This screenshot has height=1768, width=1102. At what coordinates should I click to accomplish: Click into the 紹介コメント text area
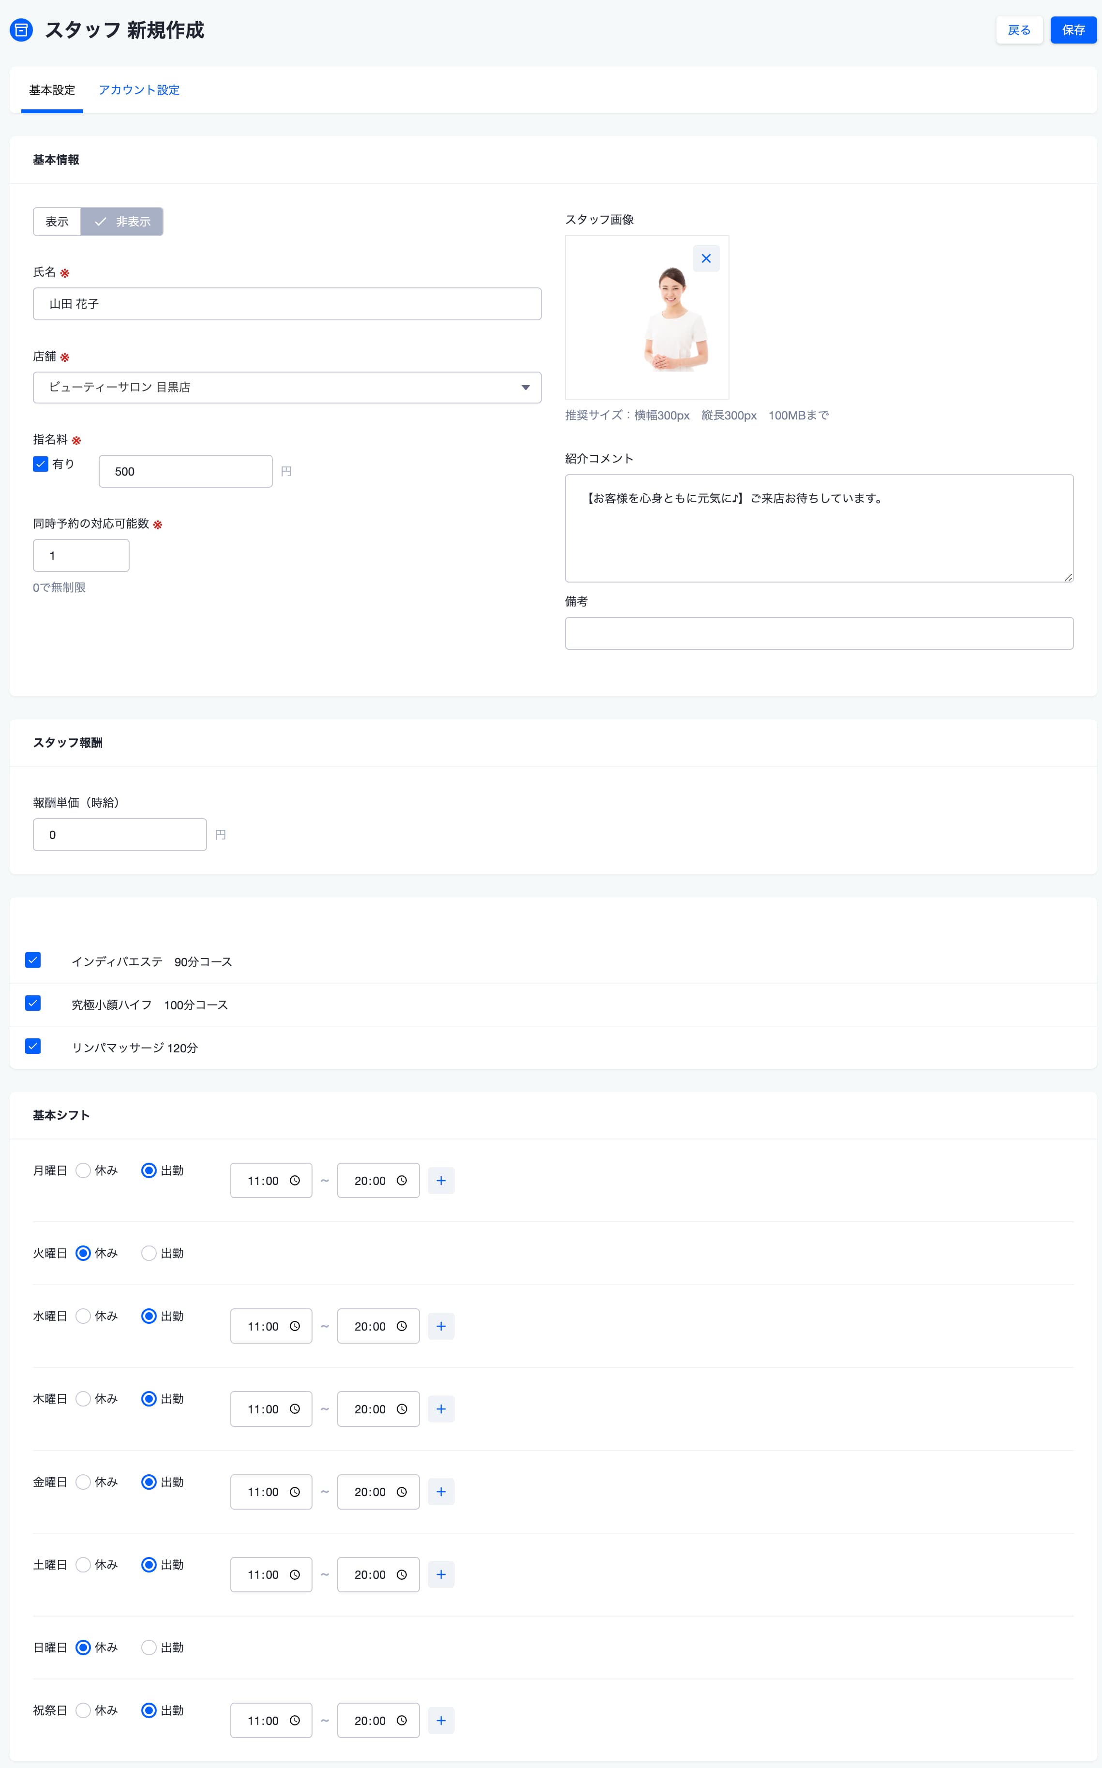pos(819,528)
